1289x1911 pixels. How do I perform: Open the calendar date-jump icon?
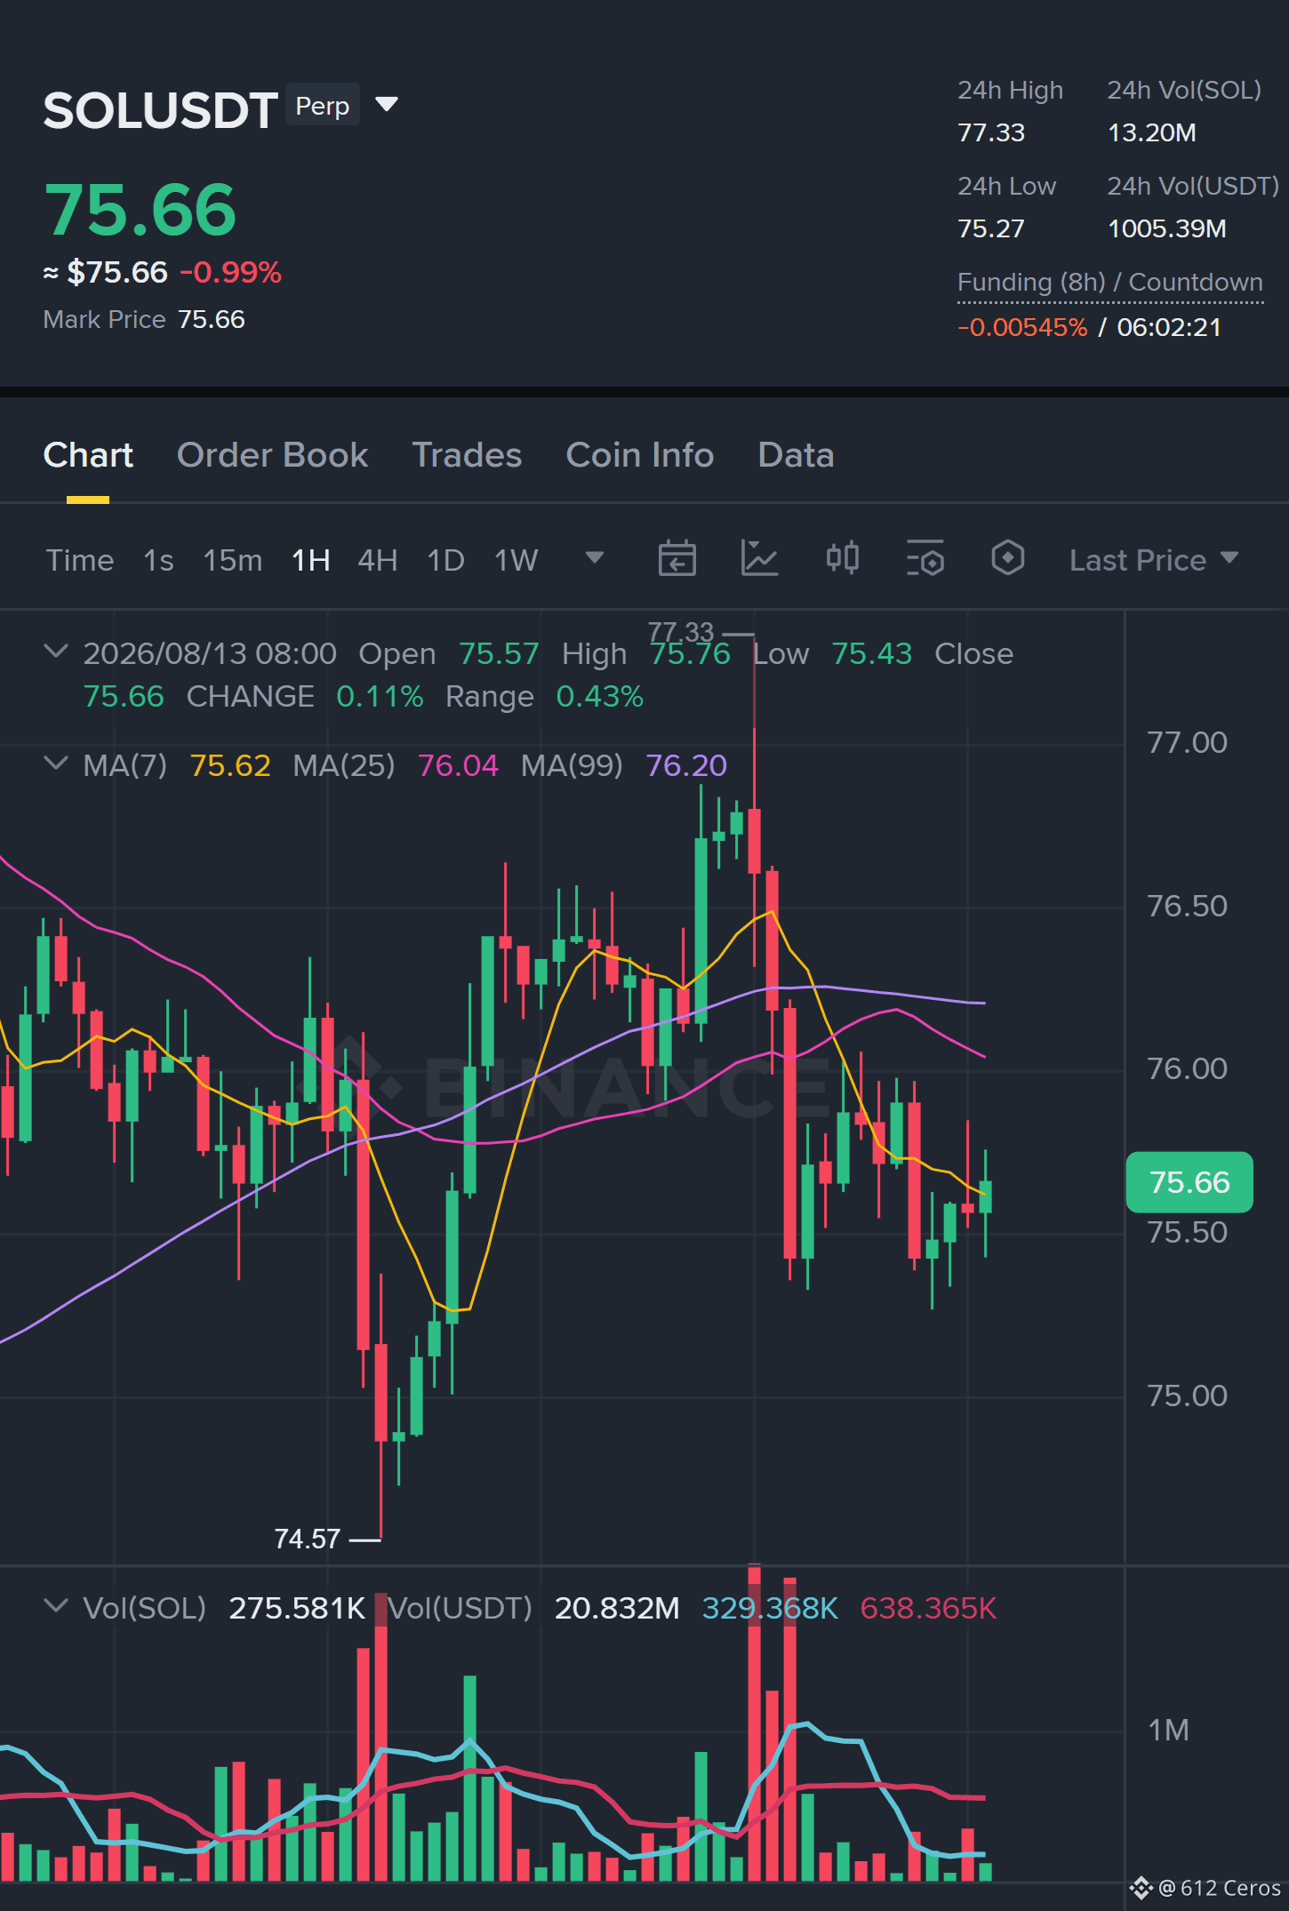pyautogui.click(x=677, y=559)
